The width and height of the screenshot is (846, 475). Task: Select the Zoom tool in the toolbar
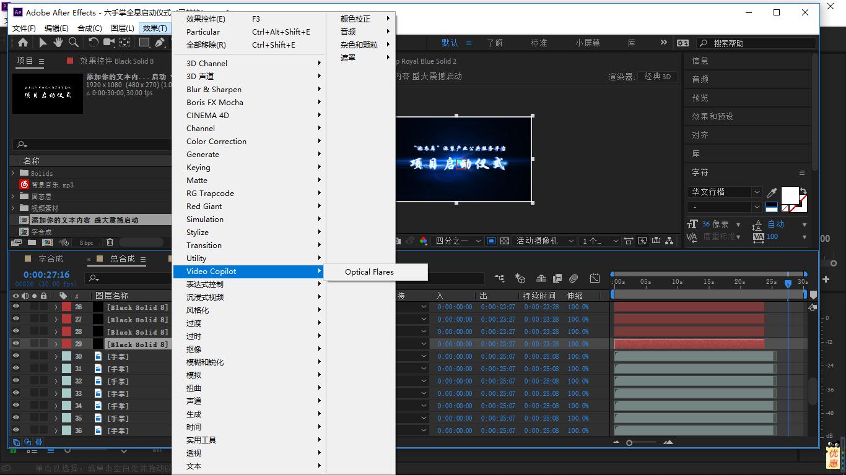[x=74, y=43]
